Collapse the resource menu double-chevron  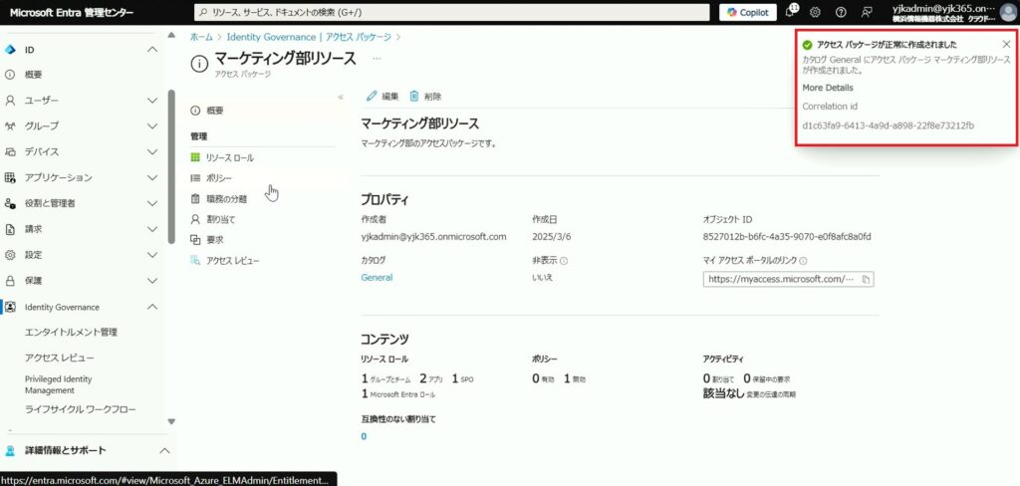[341, 97]
